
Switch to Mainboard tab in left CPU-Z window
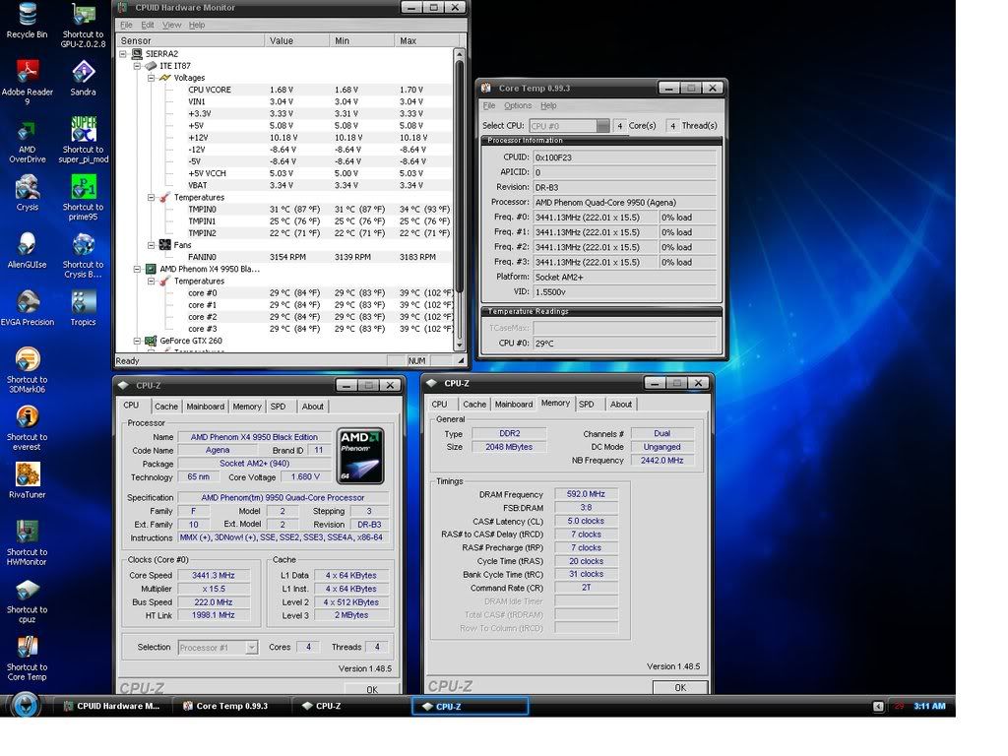click(x=206, y=407)
